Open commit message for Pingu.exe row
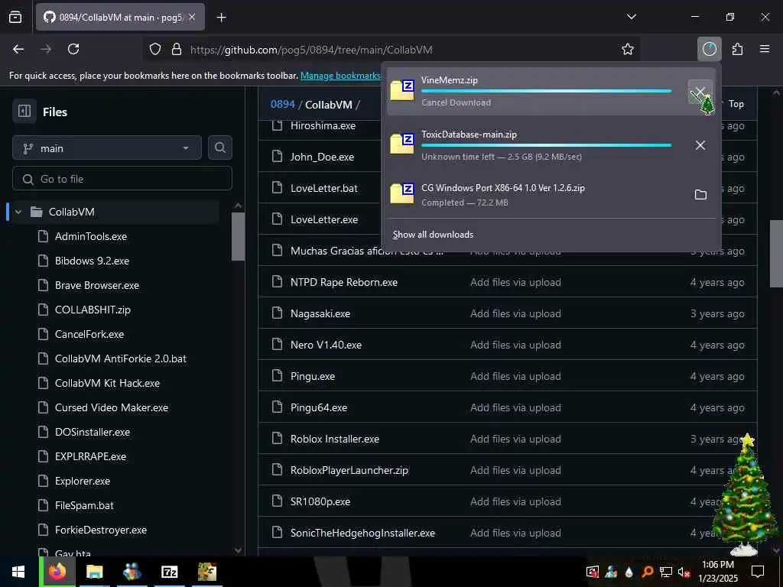 tap(515, 376)
